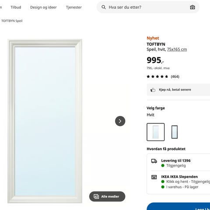This screenshot has height=210, width=210.
Task: Select the white mirror colour option
Action: [155, 132]
